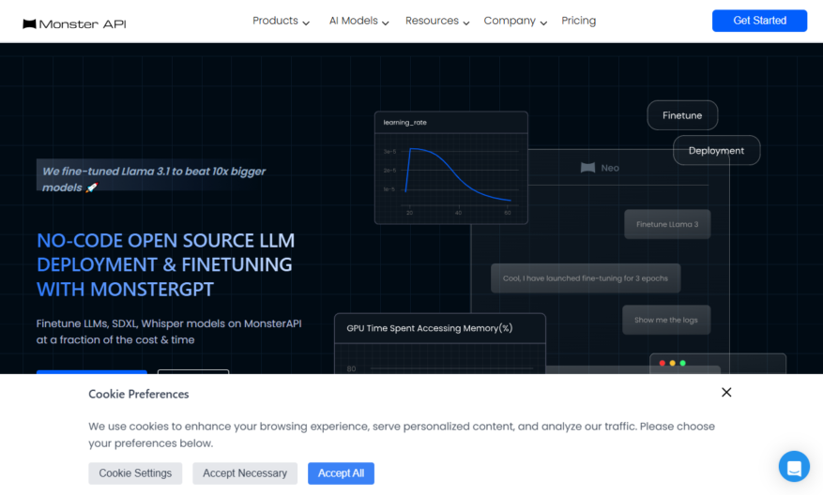Click the Finetune pill
Image resolution: width=823 pixels, height=495 pixels.
coord(682,115)
